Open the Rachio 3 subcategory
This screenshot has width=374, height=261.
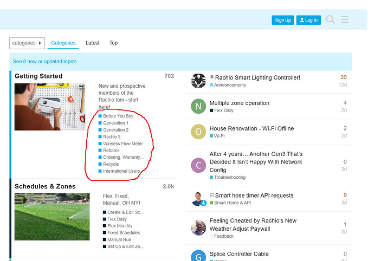(x=112, y=137)
